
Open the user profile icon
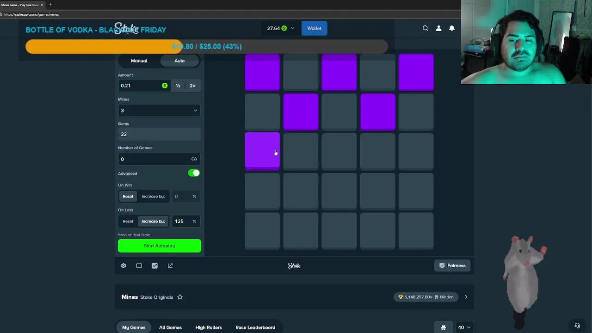(438, 28)
